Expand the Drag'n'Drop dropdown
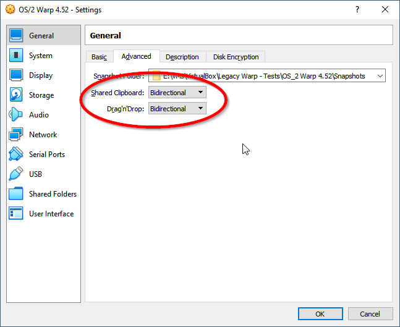Viewport: 400px width, 327px height. point(177,109)
